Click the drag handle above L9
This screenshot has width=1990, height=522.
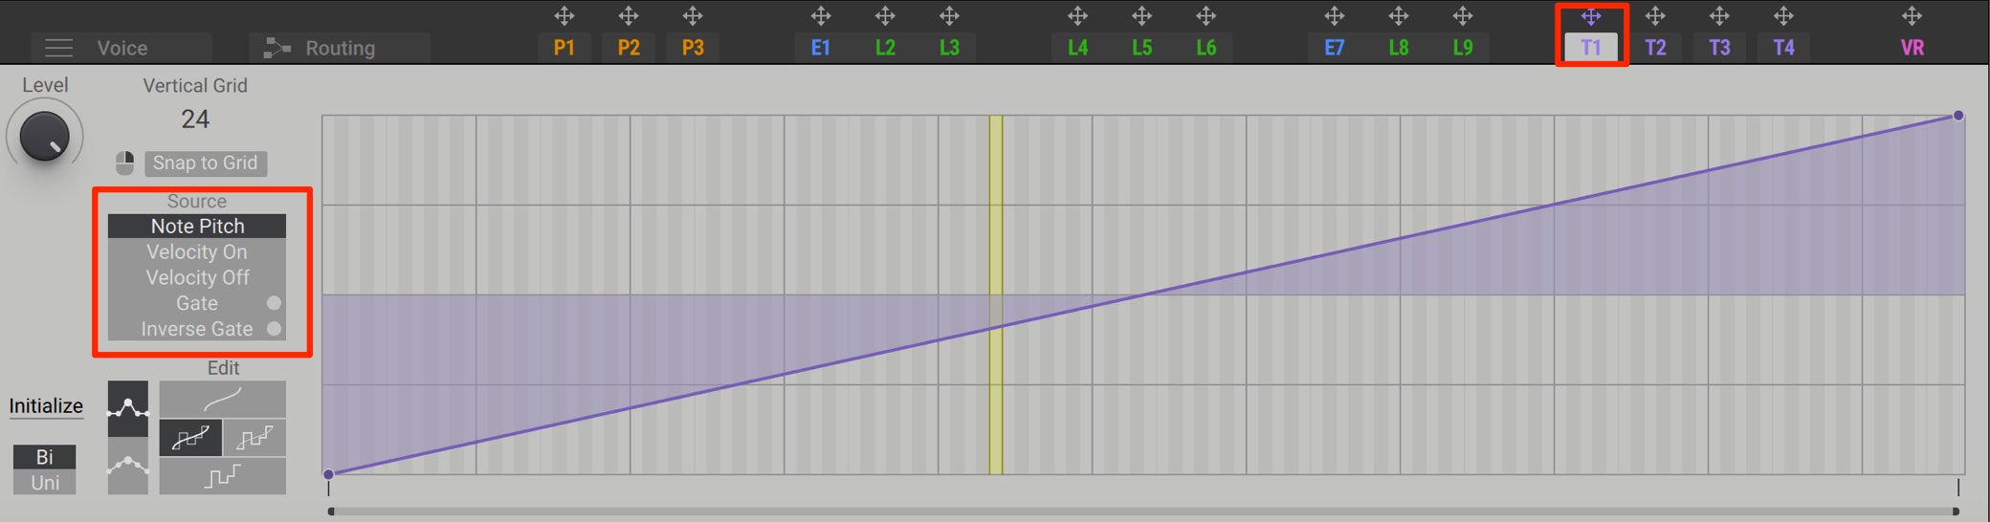pos(1463,15)
